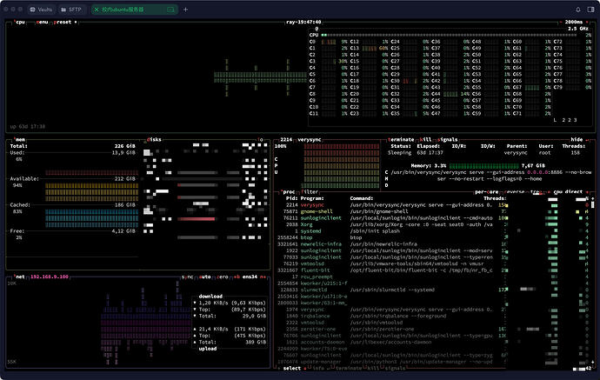Toggle net auto scaling option
The height and width of the screenshot is (380, 600).
tap(205, 277)
